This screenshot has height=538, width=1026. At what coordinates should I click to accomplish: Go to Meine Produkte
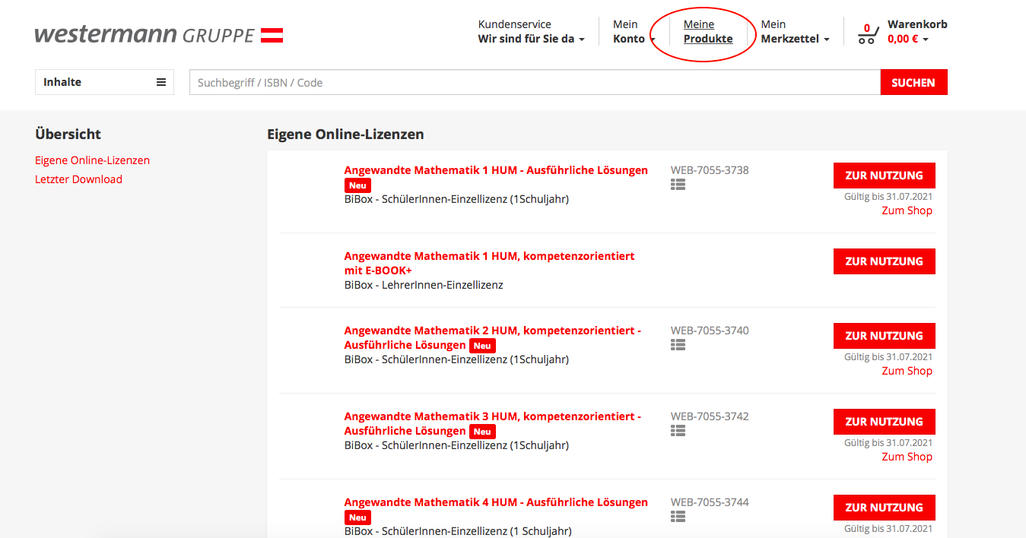click(x=708, y=31)
